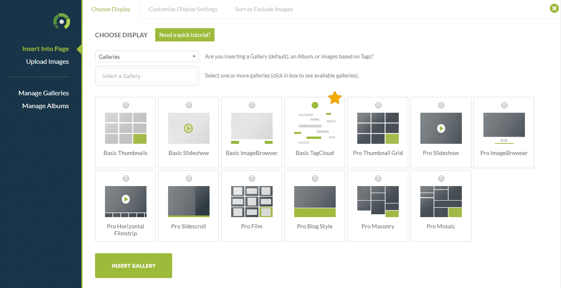
Task: Click the Pro Film label
Action: coord(252,226)
